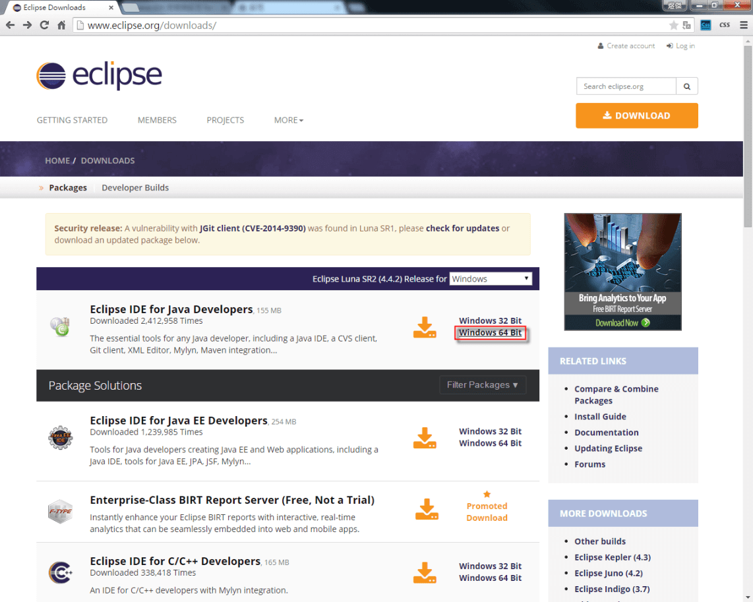Click the promoted star icon above Promoted Download
Image resolution: width=753 pixels, height=602 pixels.
[x=487, y=493]
